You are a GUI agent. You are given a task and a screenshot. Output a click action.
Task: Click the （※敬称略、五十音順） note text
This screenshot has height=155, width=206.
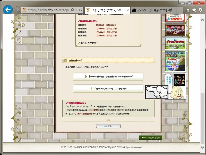[x=87, y=43]
